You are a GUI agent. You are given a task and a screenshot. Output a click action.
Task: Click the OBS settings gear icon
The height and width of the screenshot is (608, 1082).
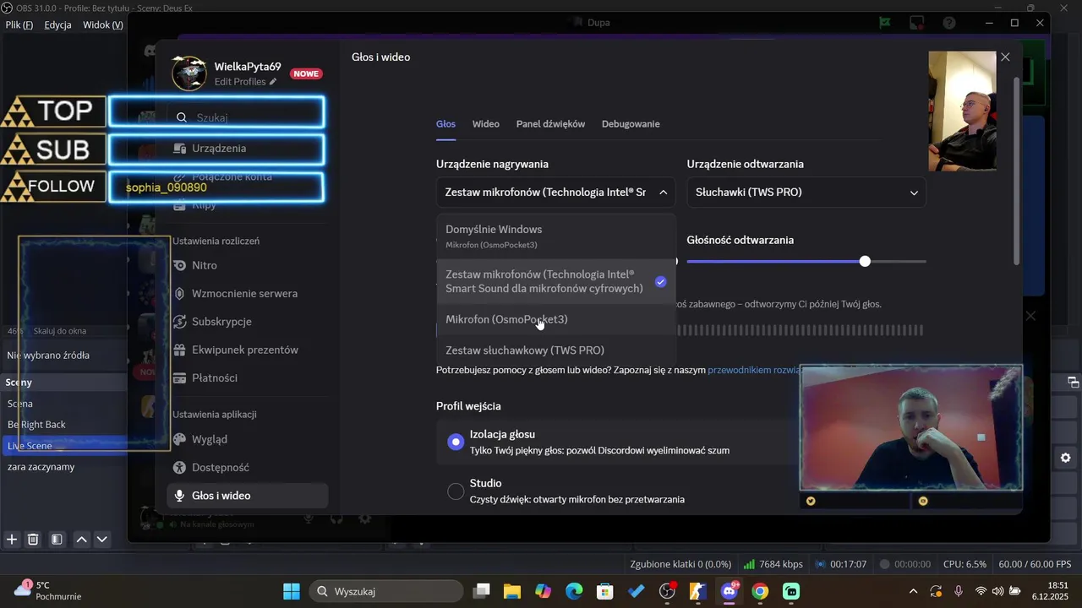pyautogui.click(x=1066, y=458)
